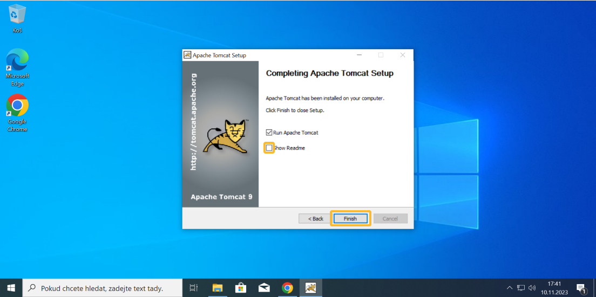Enable the Show Readme checkbox

(269, 148)
